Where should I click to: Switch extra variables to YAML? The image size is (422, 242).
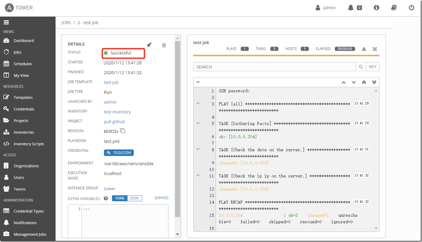click(x=120, y=198)
